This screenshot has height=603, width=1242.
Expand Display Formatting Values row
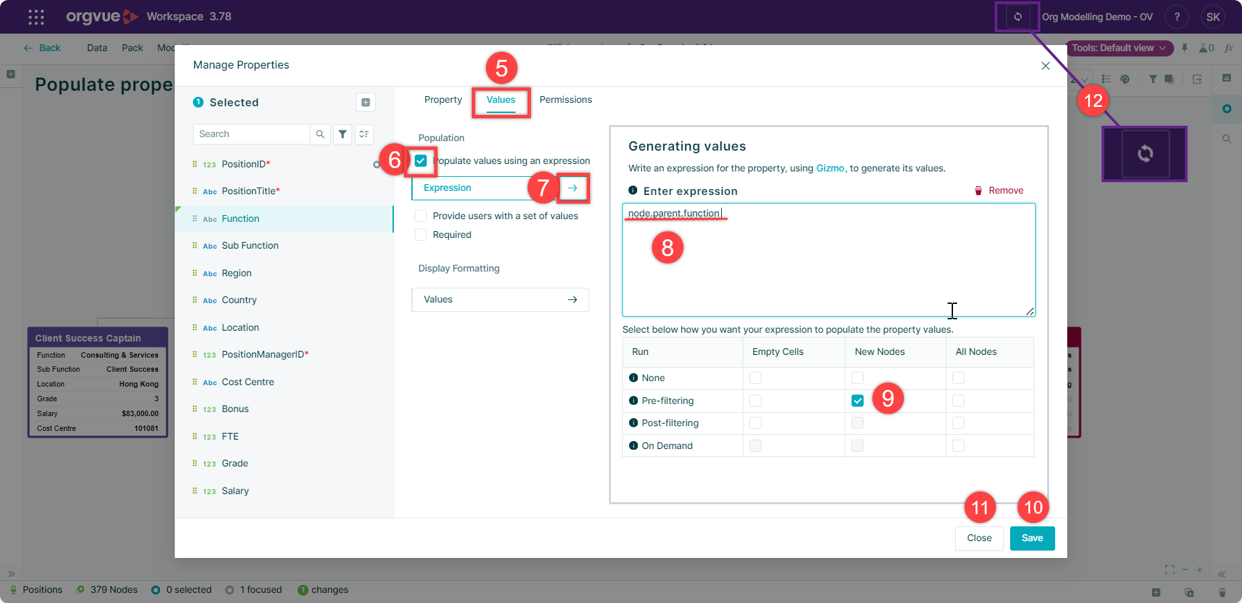coord(500,300)
